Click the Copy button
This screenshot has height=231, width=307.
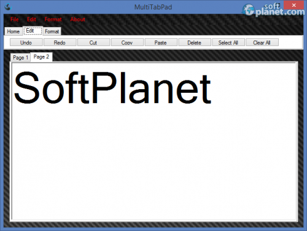[127, 42]
